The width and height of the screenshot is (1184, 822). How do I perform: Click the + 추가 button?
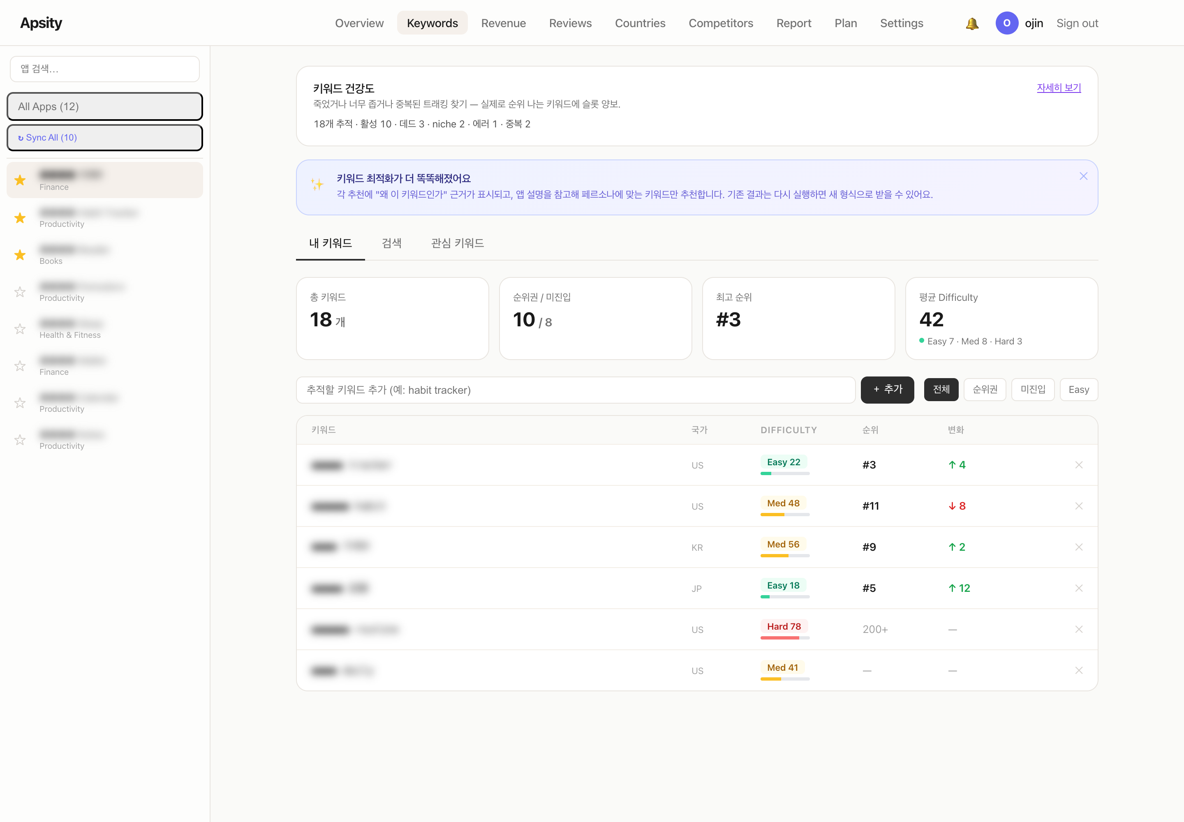pos(887,390)
